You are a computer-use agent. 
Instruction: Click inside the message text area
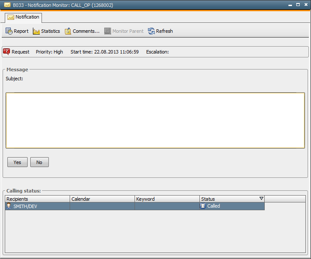click(x=155, y=120)
